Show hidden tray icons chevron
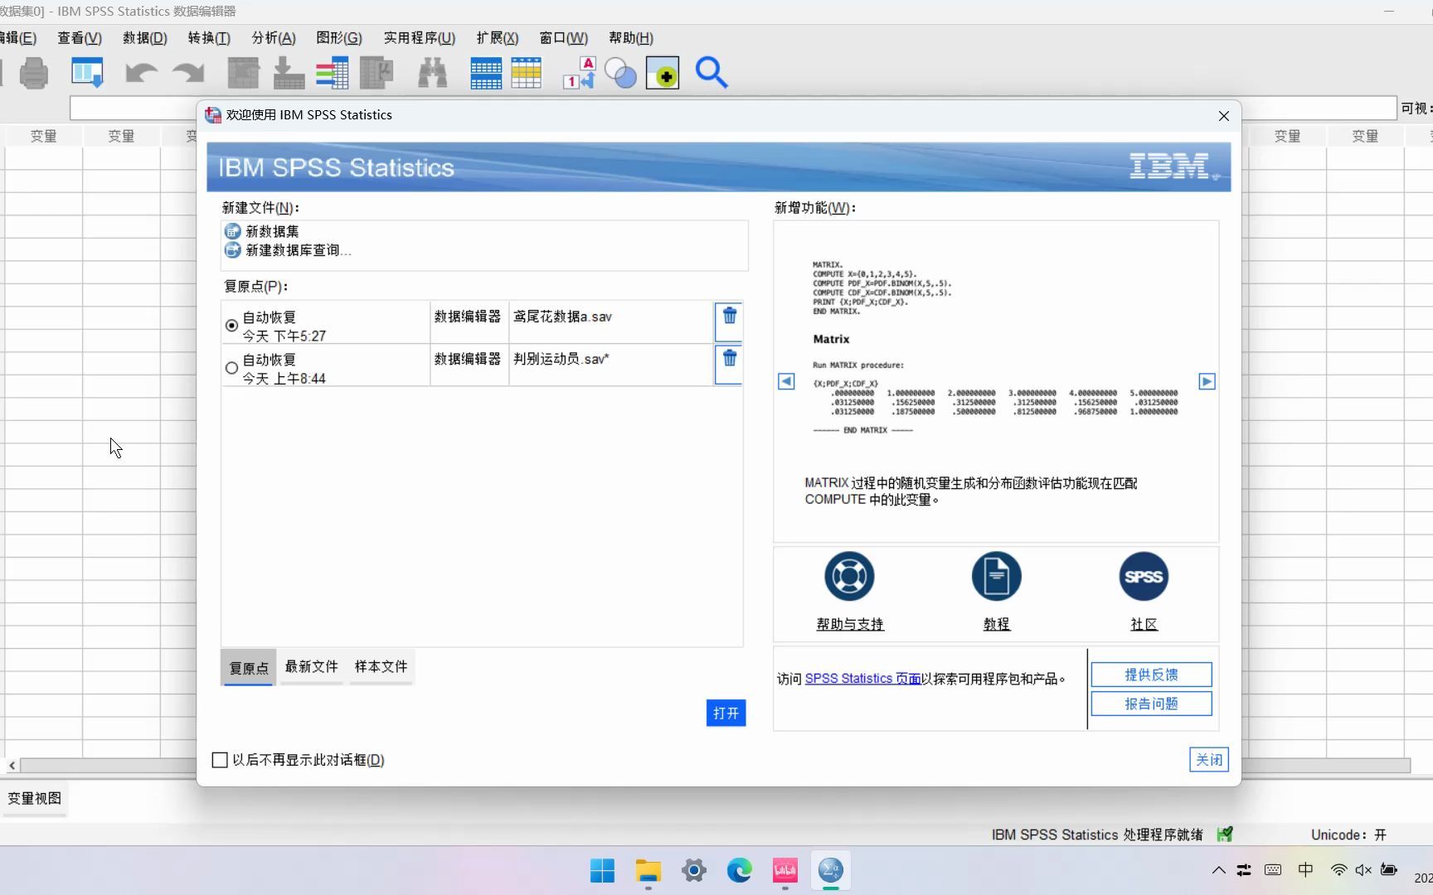 point(1218,870)
